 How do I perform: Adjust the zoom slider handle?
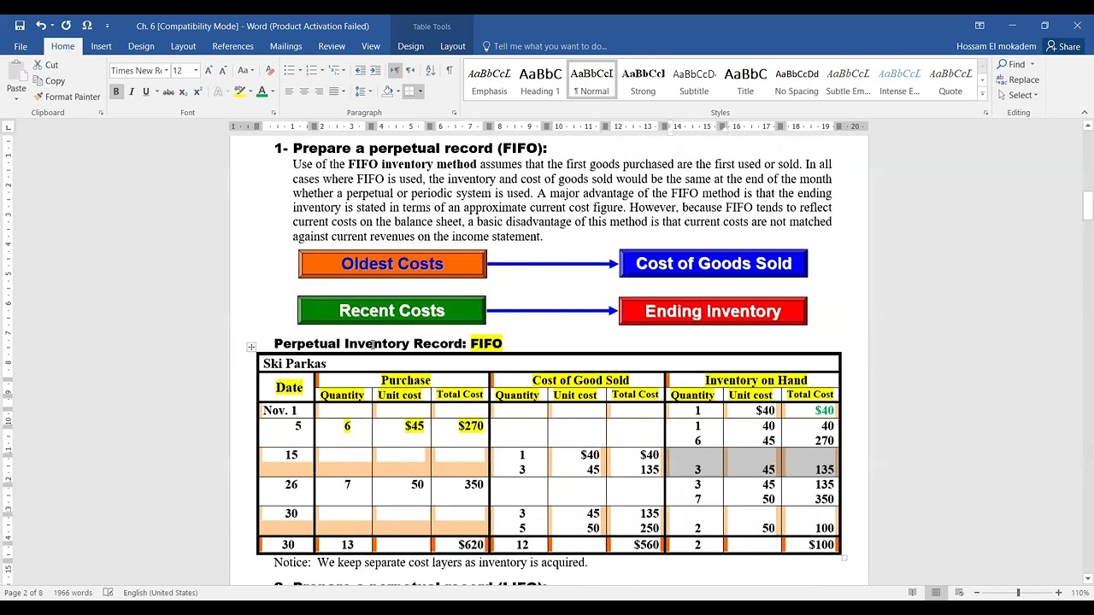(x=1018, y=593)
